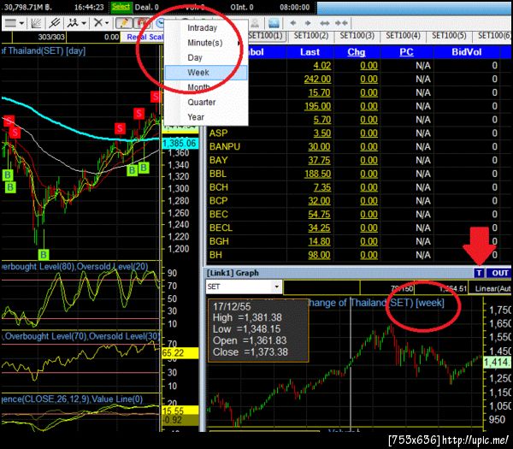Choose Month from period menu
The height and width of the screenshot is (449, 513).
206,87
